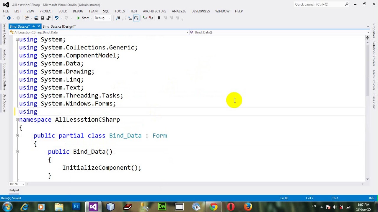Screen dimensions: 378x212
Task: Click the editor split-window handle
Action: pyautogui.click(x=368, y=38)
